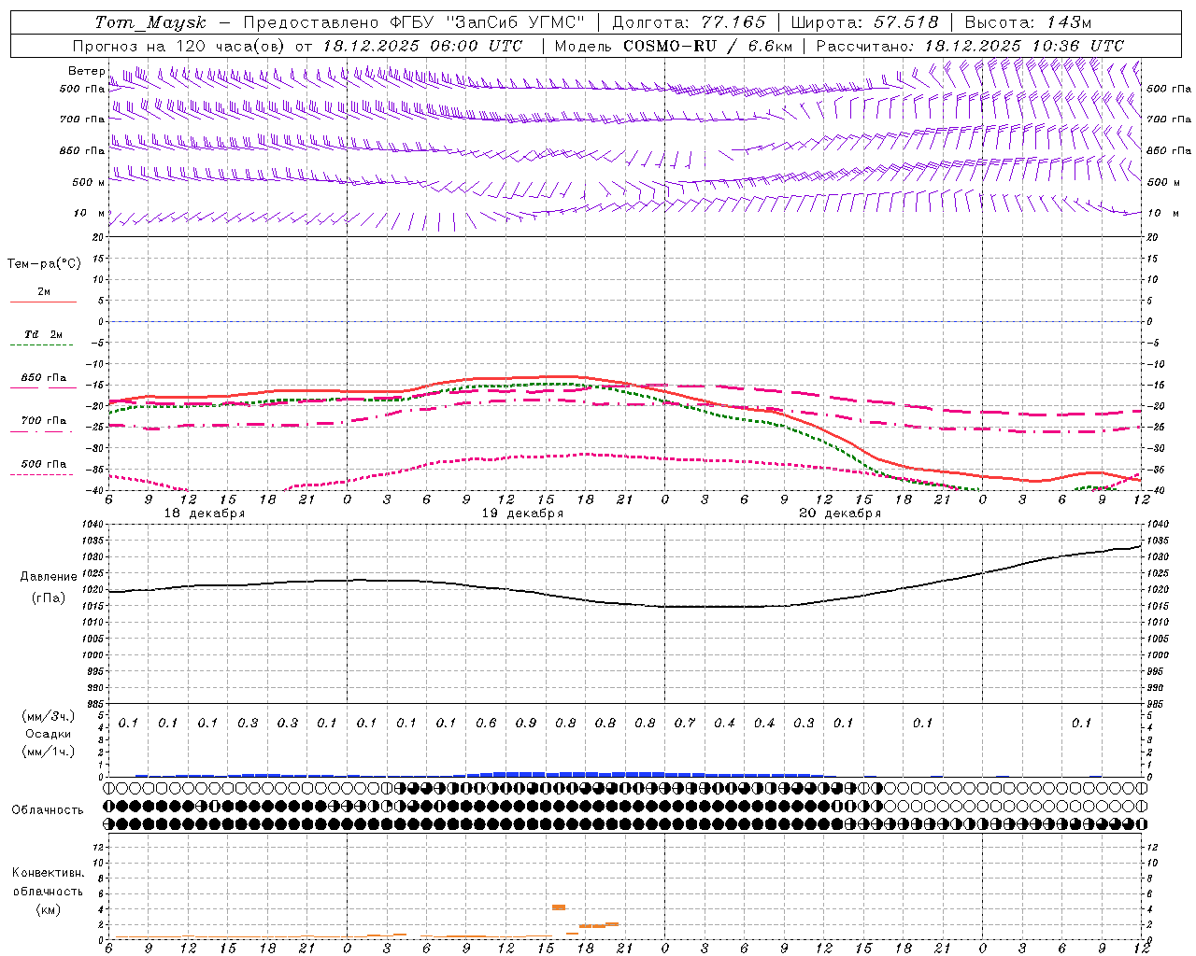This screenshot has width=1196, height=956.
Task: Click the 0.6 precipitation value
Action: [x=486, y=723]
